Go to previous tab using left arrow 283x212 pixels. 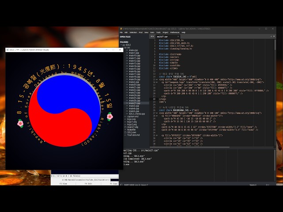point(151,36)
